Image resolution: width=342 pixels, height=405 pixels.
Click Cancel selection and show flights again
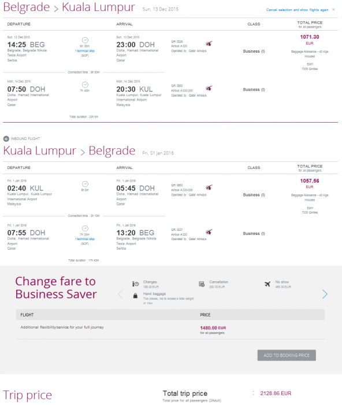(x=297, y=10)
